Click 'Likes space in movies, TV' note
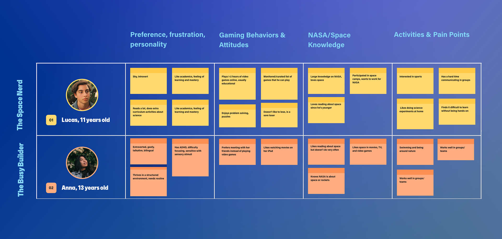The width and height of the screenshot is (502, 239). click(x=368, y=152)
